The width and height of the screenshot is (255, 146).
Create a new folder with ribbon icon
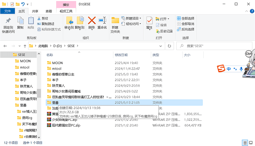[115, 21]
